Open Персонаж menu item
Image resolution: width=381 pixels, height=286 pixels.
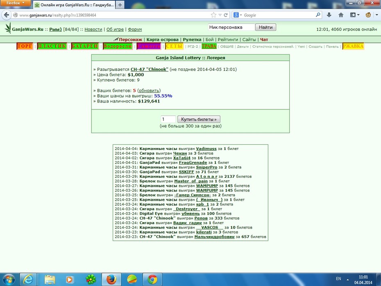130,40
